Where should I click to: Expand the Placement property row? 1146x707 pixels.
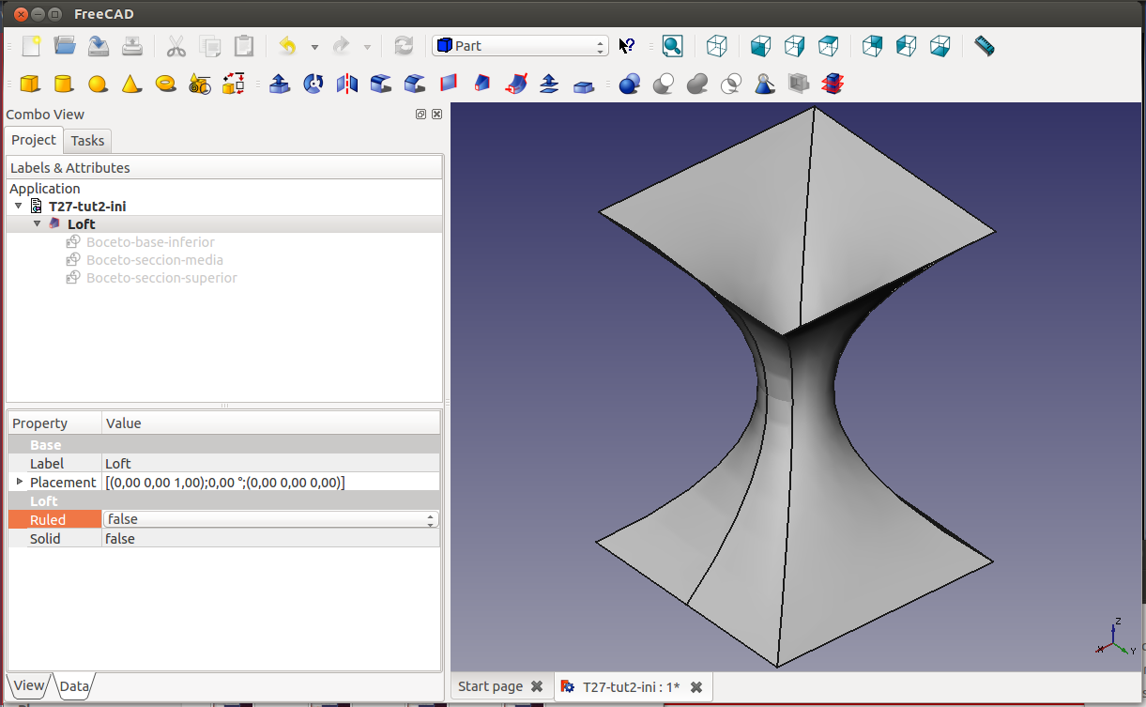click(20, 482)
